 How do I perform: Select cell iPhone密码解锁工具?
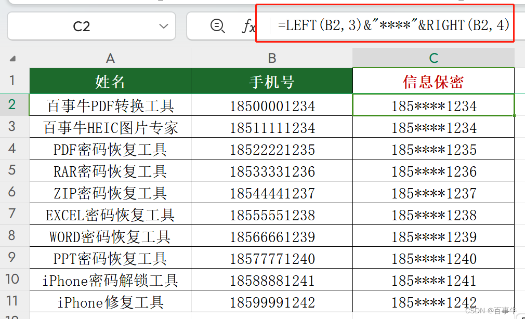(110, 279)
